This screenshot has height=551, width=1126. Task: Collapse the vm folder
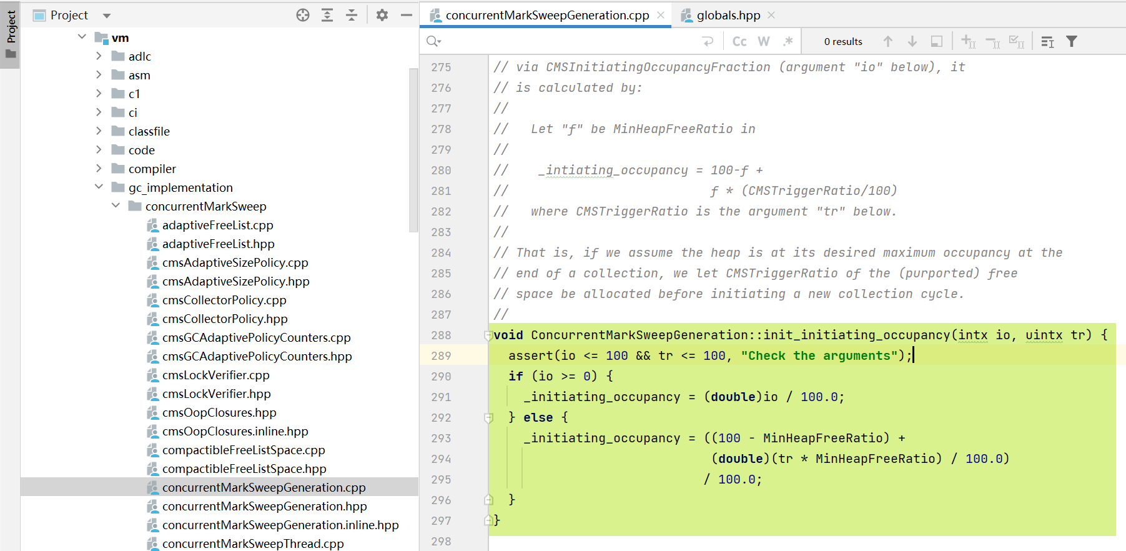(82, 37)
